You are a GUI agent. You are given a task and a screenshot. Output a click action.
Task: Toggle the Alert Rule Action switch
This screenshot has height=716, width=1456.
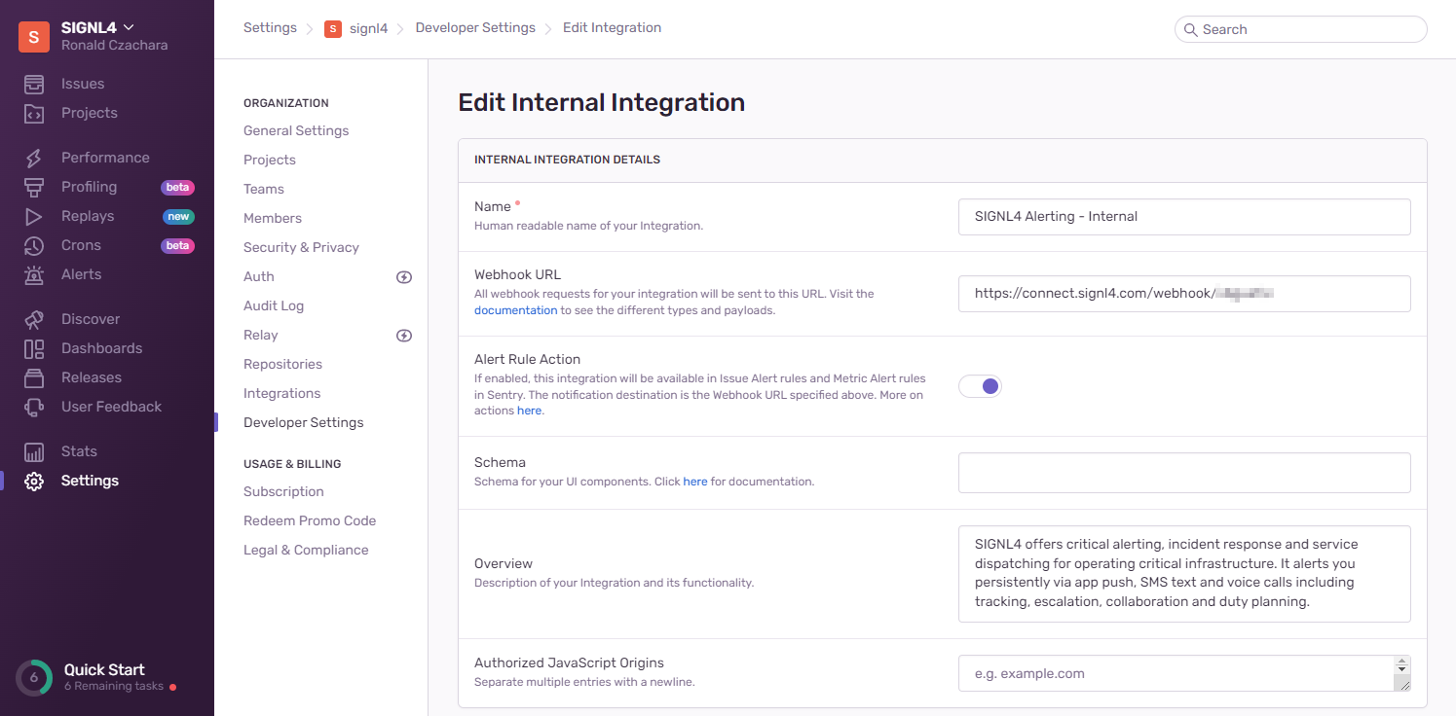pos(980,386)
